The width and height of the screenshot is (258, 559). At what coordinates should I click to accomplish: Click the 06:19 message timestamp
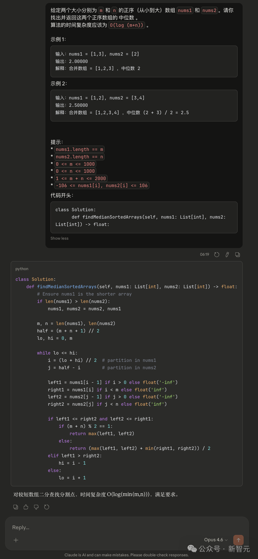(205, 255)
